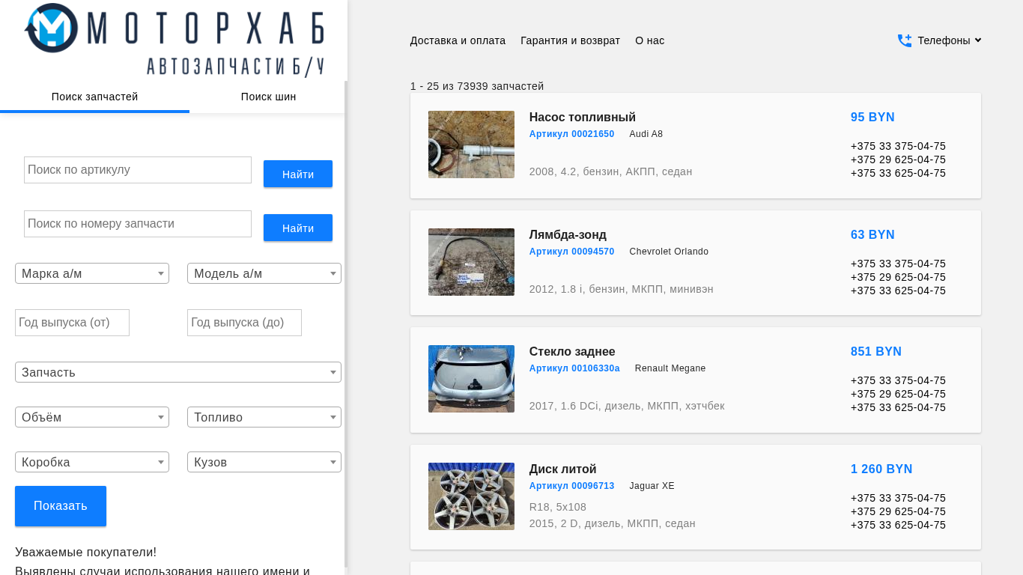
Task: Open the Стекло заднее photo
Action: click(x=471, y=379)
